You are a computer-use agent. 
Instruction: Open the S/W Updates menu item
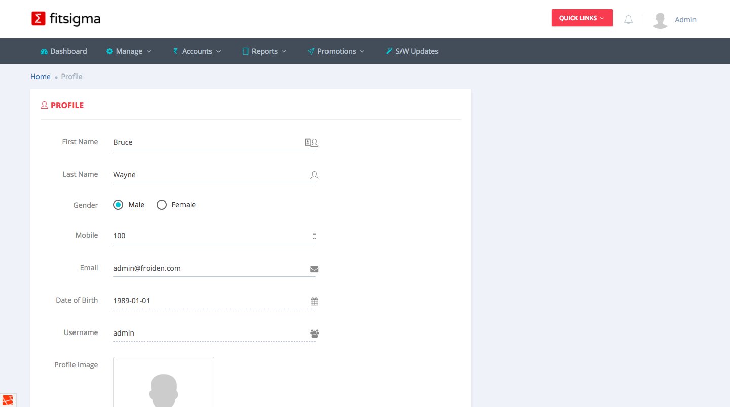(412, 51)
